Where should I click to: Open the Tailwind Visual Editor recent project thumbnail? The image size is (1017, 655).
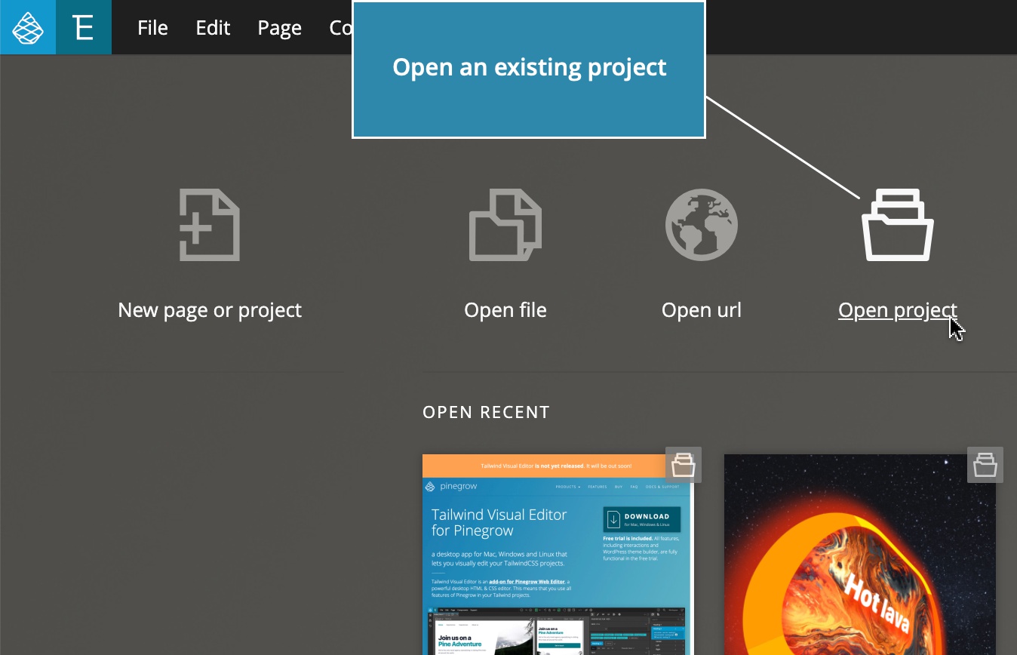[x=557, y=555]
